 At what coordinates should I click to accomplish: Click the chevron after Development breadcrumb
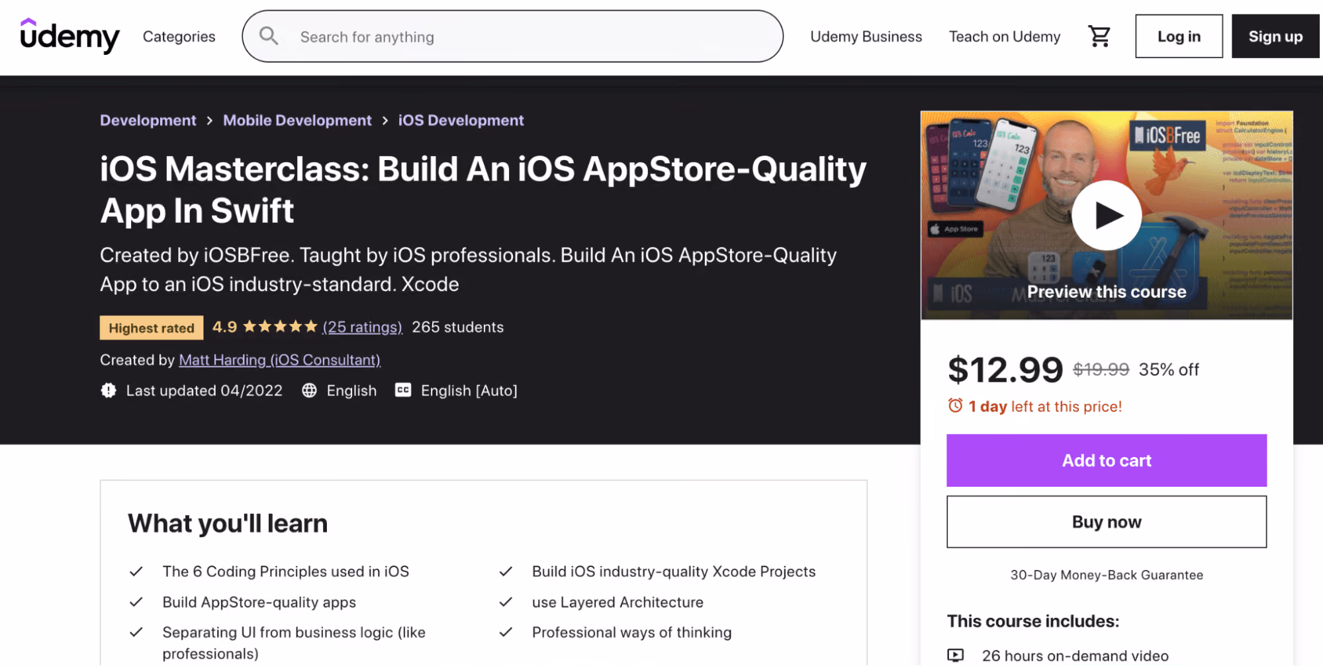[x=210, y=120]
